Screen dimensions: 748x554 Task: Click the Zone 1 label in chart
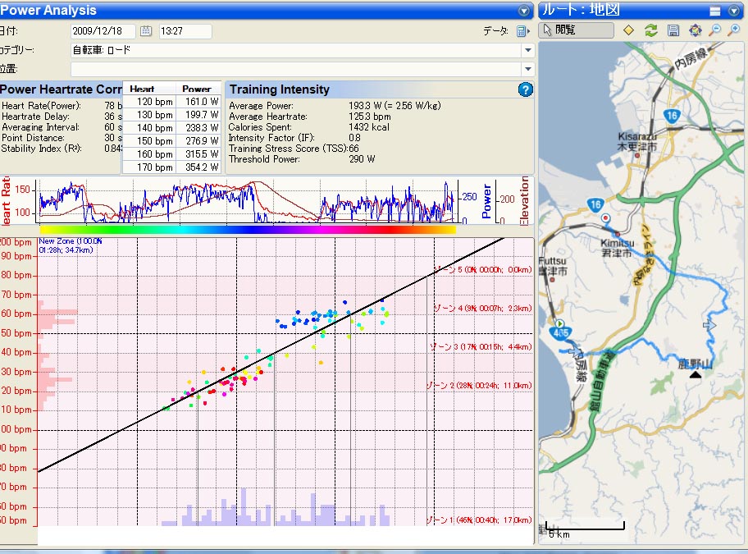pos(479,520)
